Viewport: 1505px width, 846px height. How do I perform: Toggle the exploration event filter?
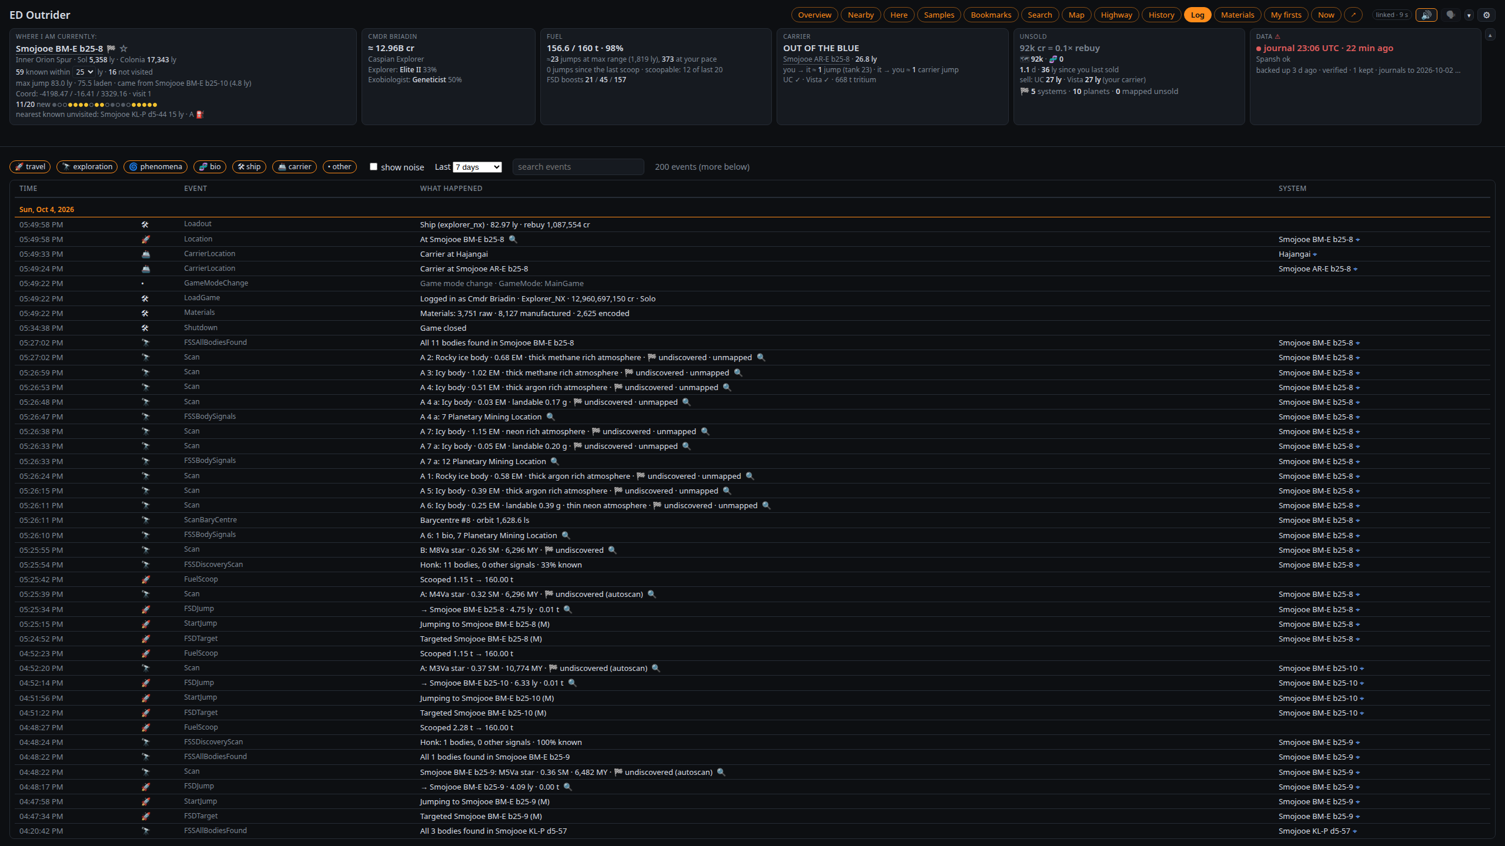pos(87,167)
